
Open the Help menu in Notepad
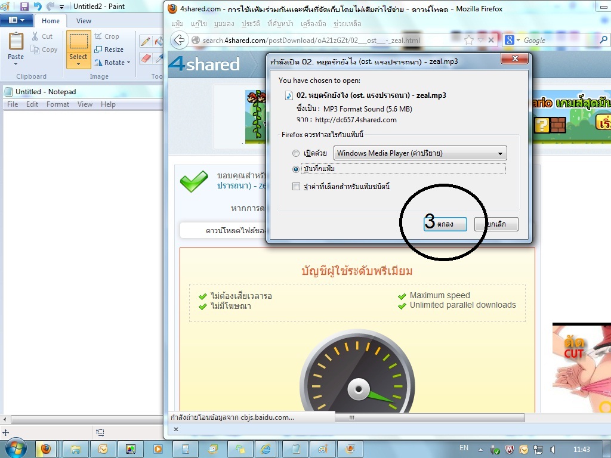(x=108, y=104)
